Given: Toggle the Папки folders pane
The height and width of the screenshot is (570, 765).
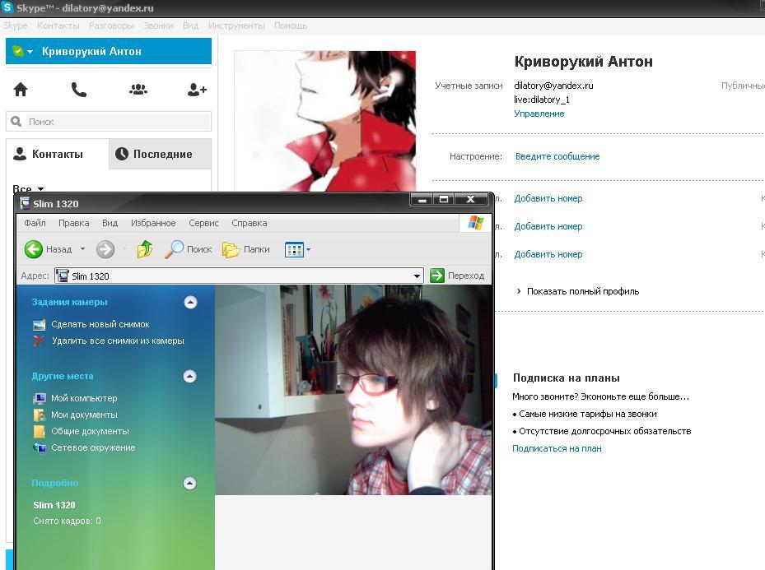Looking at the screenshot, I should [x=246, y=249].
